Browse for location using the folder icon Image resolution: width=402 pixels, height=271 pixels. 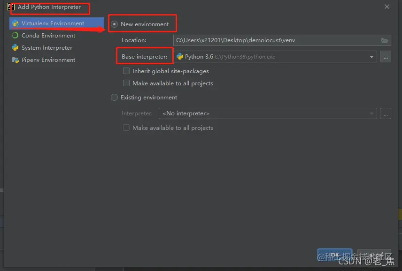tap(384, 40)
